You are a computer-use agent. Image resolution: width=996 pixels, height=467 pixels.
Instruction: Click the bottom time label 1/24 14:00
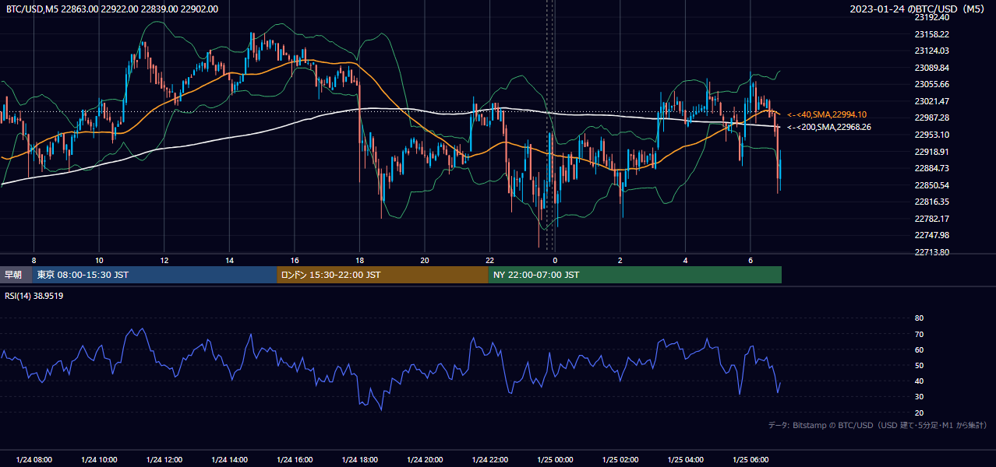click(x=229, y=460)
